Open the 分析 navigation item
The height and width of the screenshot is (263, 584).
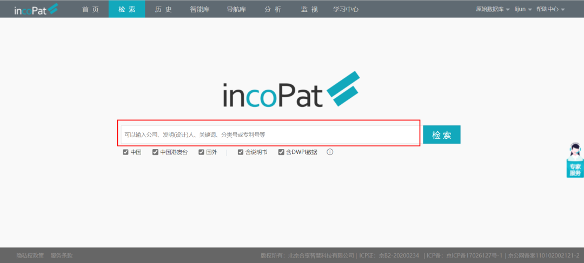pyautogui.click(x=273, y=9)
